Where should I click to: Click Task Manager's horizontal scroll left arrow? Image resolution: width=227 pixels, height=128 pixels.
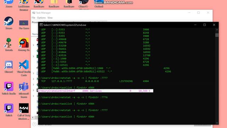click(x=33, y=117)
